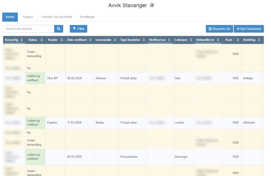Click Feil på utstyr in Equinor row

pos(129,122)
